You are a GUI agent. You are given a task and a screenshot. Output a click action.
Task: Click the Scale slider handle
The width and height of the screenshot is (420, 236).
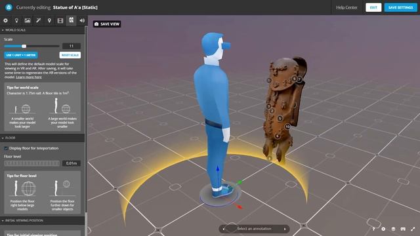point(24,47)
